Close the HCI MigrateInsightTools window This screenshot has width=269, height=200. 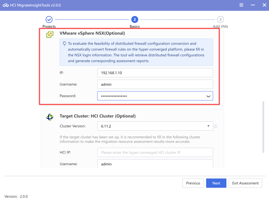point(264,5)
